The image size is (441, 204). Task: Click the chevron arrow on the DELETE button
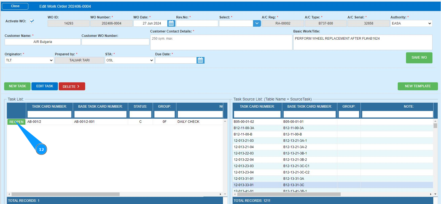(78, 86)
